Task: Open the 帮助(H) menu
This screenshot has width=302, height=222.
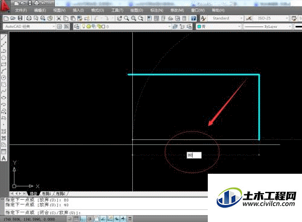Action: (218, 10)
